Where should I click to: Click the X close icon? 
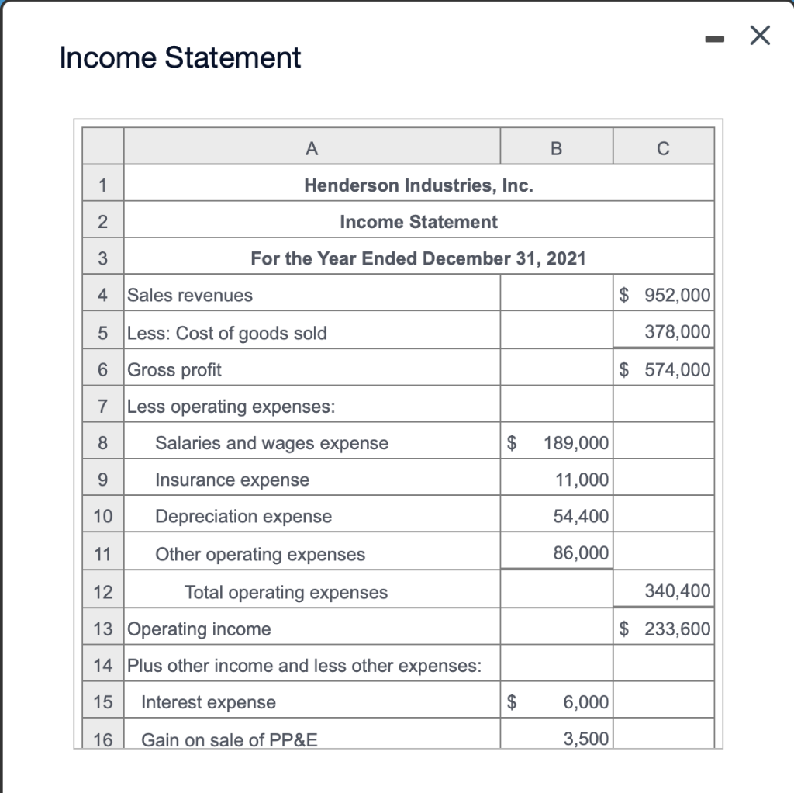coord(758,35)
